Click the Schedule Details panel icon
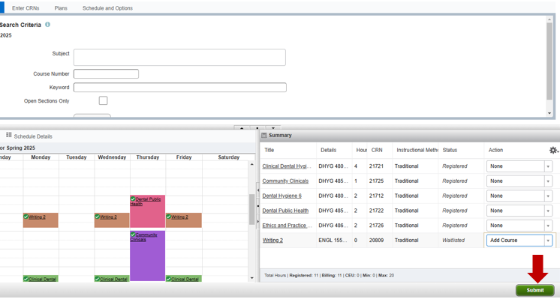Screen dimensions: 560x302 [9, 136]
